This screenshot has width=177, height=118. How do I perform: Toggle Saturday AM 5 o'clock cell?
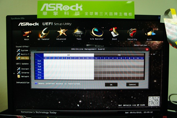pyautogui.click(x=67, y=78)
